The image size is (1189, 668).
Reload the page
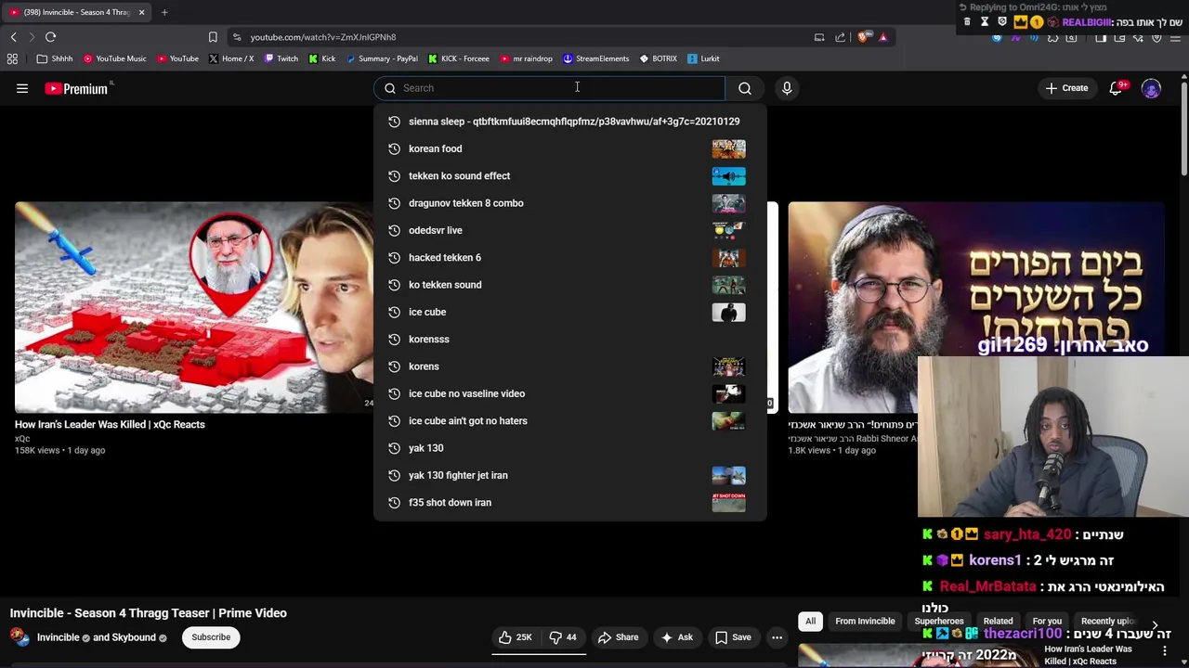[50, 37]
